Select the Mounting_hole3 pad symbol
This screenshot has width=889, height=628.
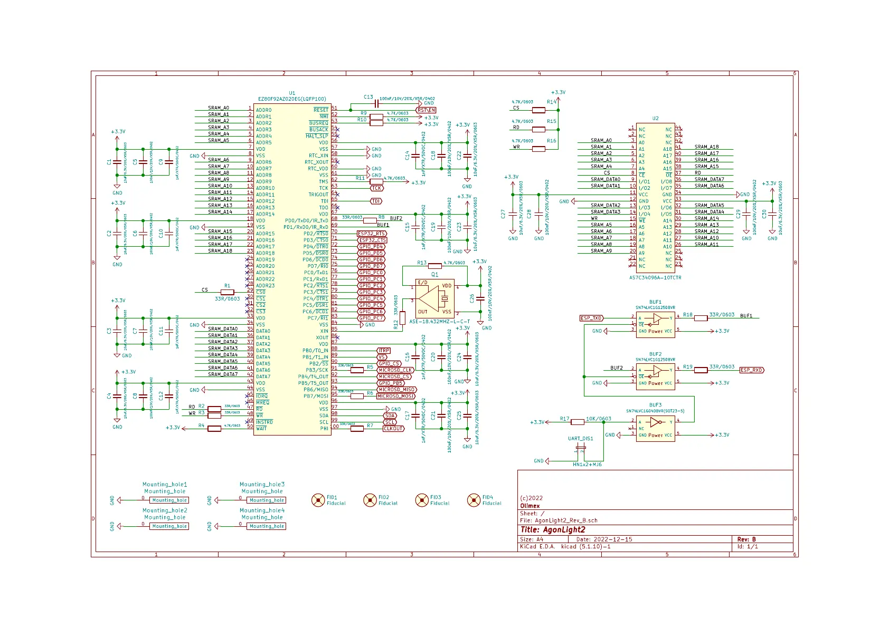(x=266, y=500)
